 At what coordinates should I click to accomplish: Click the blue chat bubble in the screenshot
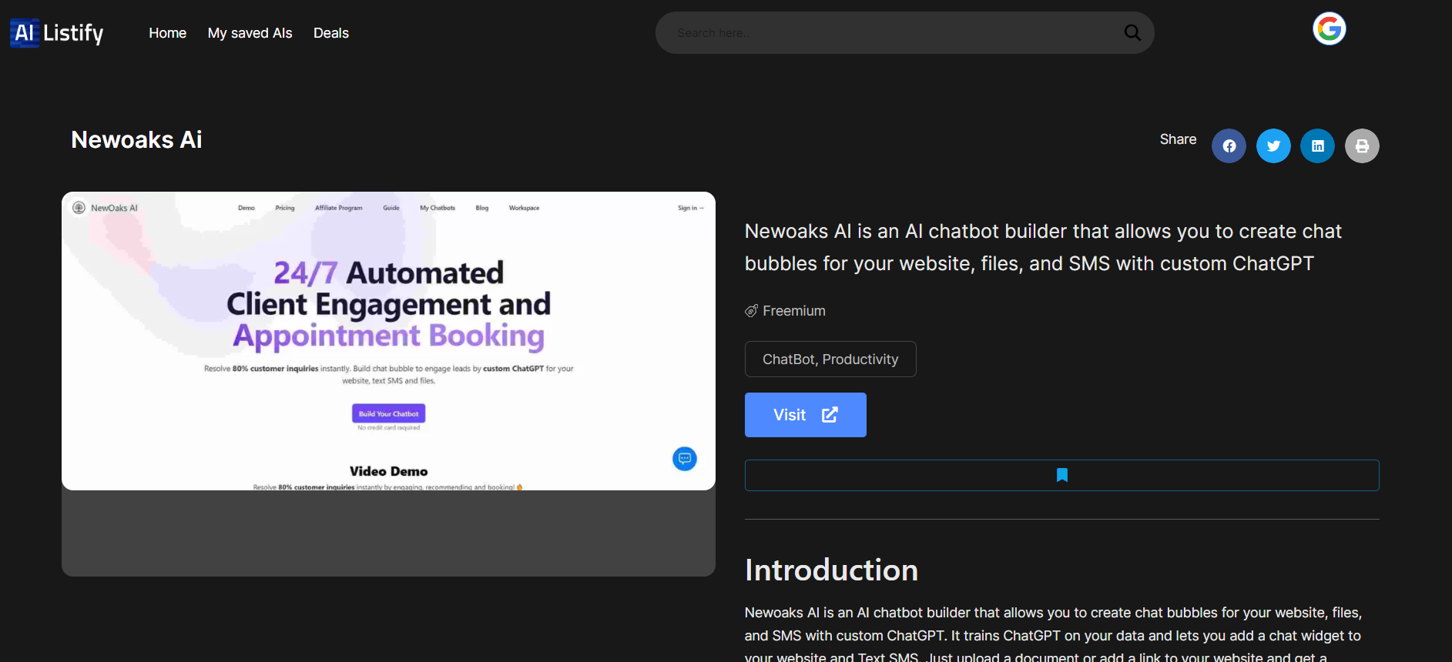[685, 459]
